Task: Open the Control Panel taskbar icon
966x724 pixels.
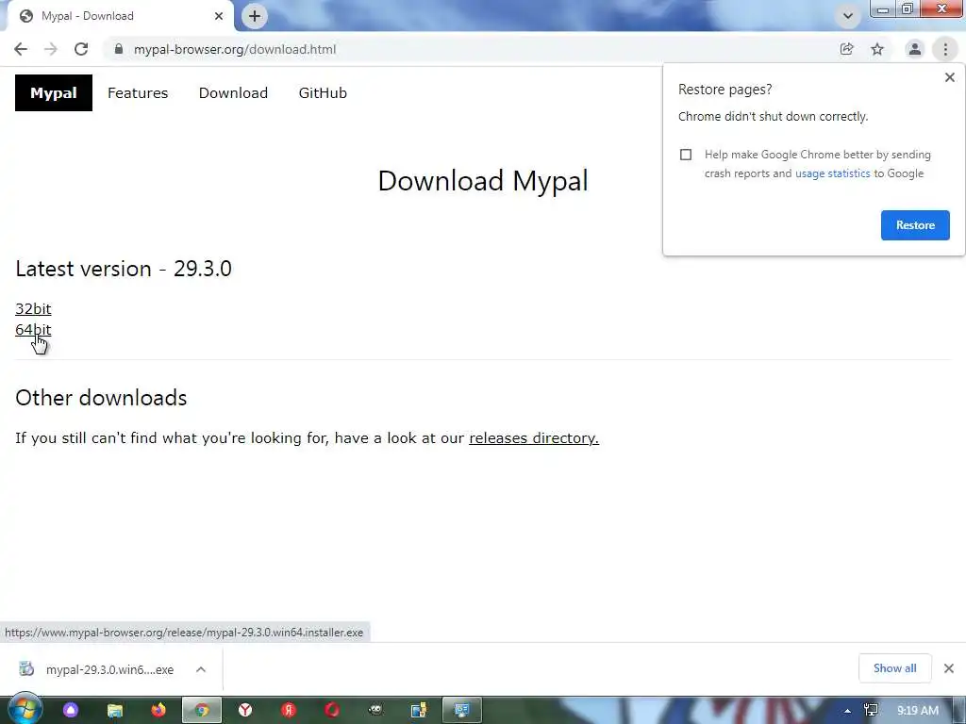Action: pos(419,711)
